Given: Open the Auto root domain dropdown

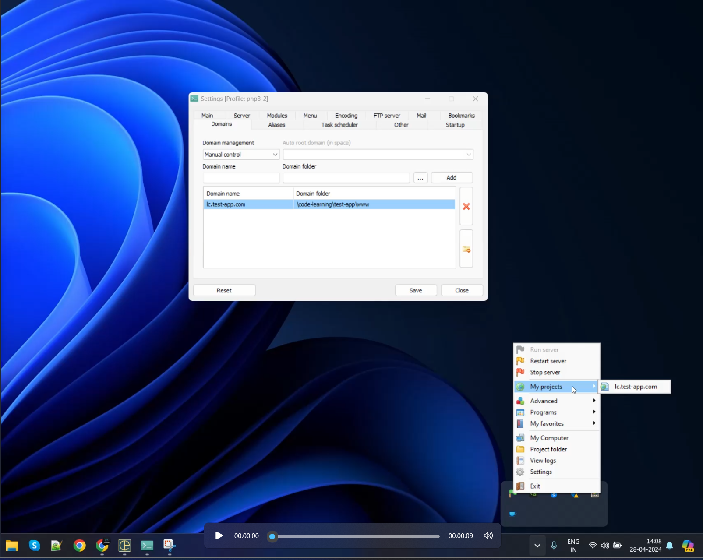Looking at the screenshot, I should 378,155.
